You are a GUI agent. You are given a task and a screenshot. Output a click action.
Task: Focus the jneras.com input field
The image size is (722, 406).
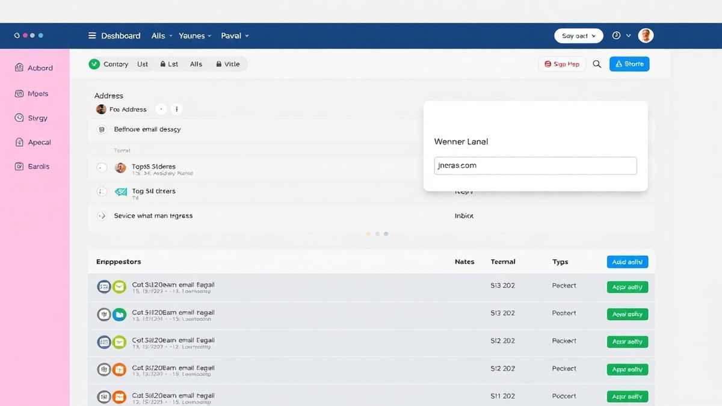[x=535, y=166]
